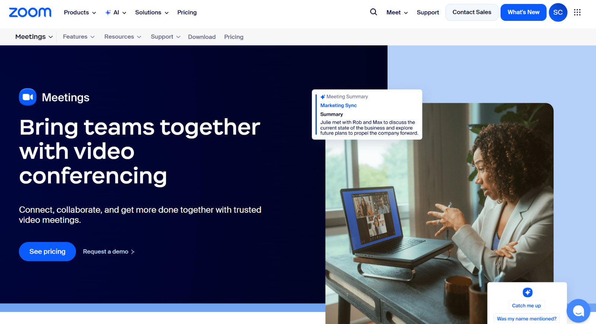Viewport: 596px width, 324px height.
Task: Open the Meetings product switcher dropdown
Action: point(34,36)
